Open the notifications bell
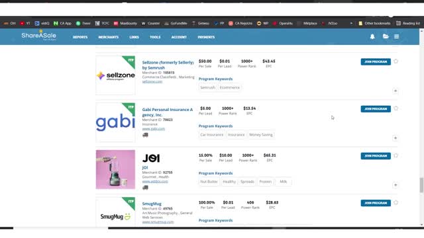The height and width of the screenshot is (238, 424). point(372,36)
